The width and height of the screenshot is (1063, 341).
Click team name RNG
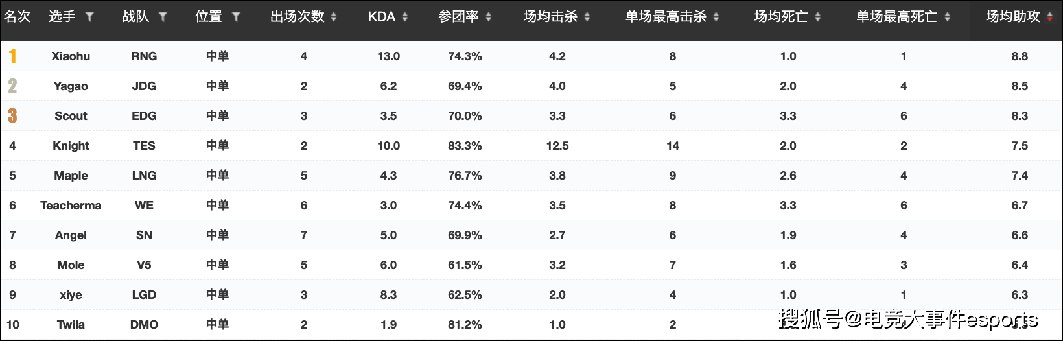pos(144,56)
